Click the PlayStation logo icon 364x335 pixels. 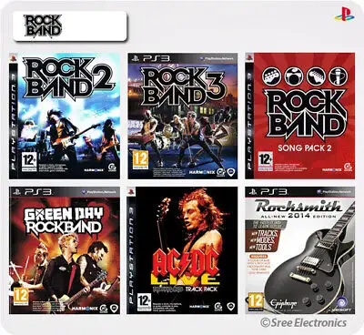coord(344,14)
